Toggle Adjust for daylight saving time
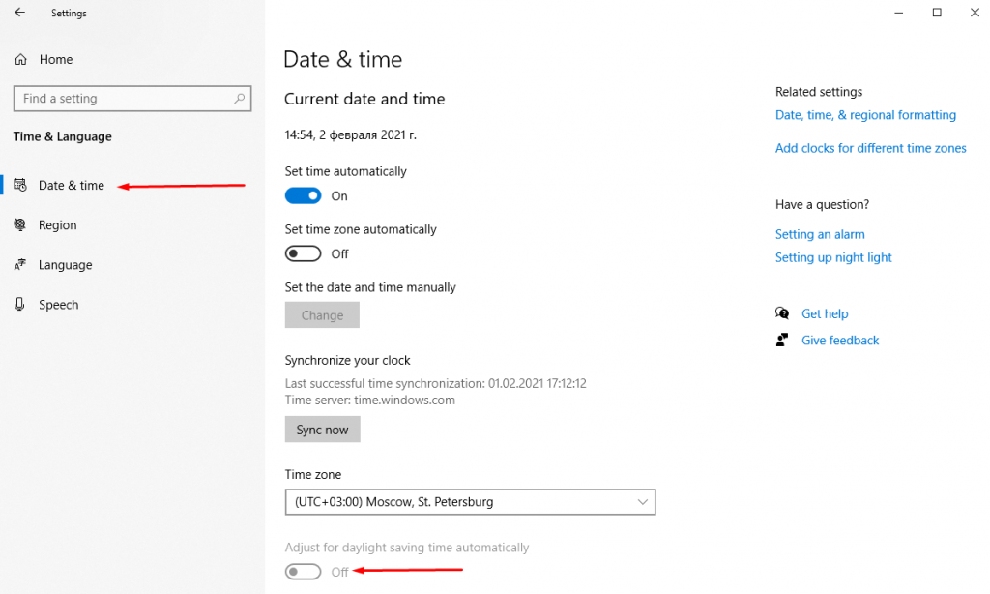 (x=303, y=572)
